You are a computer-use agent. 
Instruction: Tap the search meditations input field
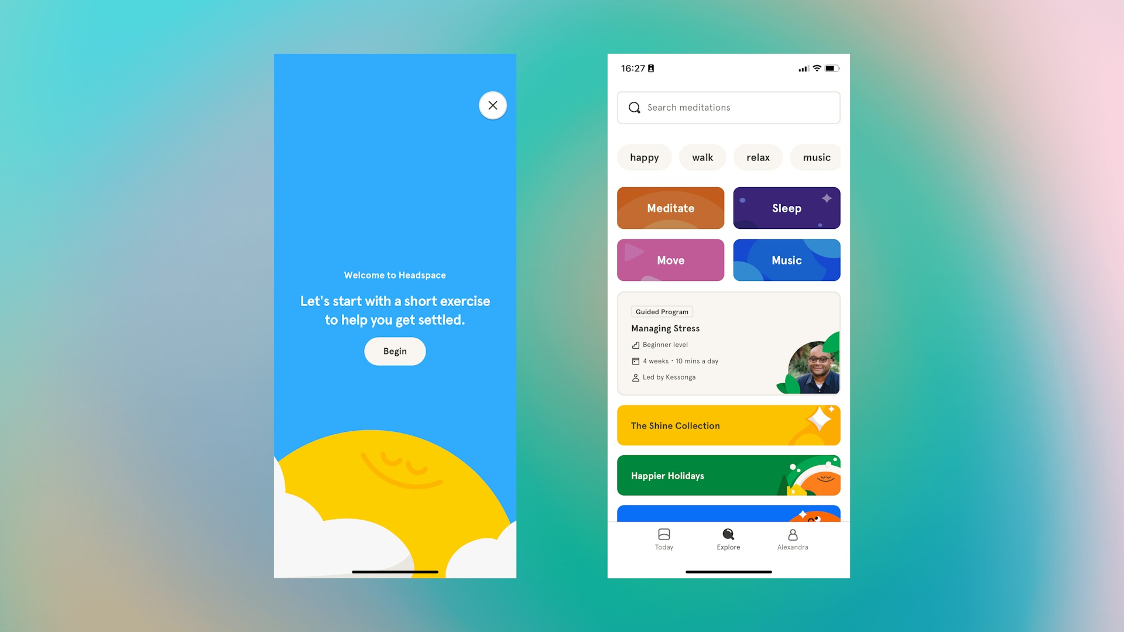pos(729,107)
